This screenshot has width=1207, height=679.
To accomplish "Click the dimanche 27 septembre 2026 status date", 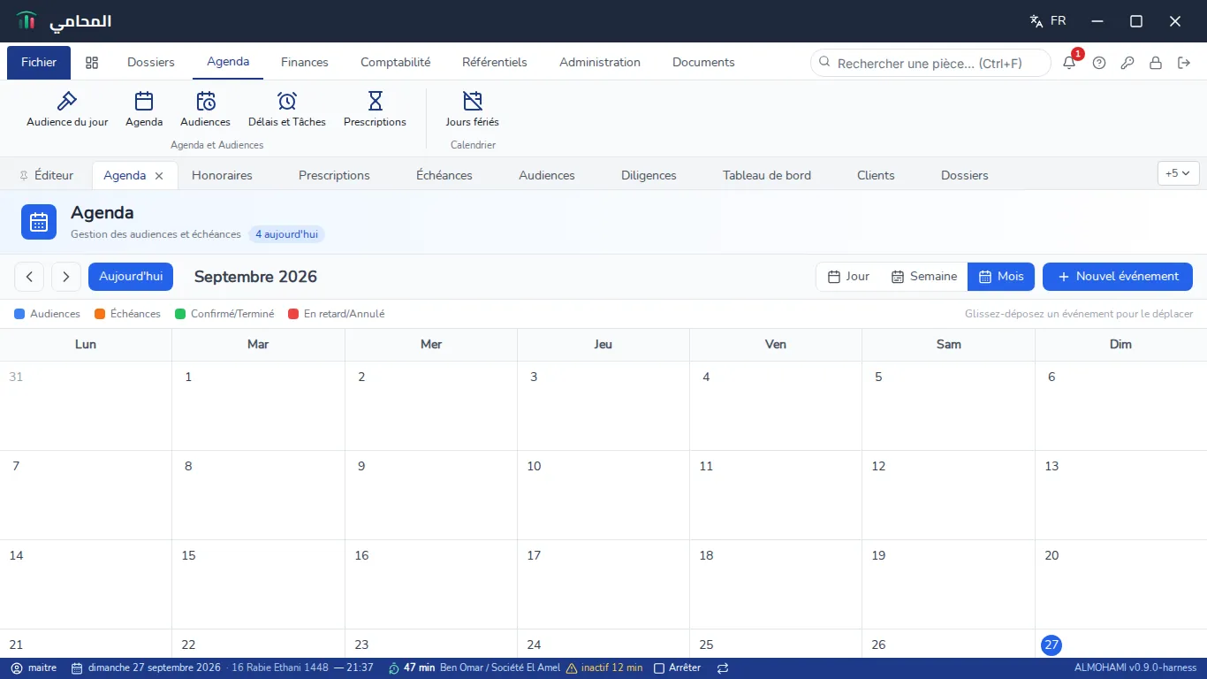I will pos(155,668).
